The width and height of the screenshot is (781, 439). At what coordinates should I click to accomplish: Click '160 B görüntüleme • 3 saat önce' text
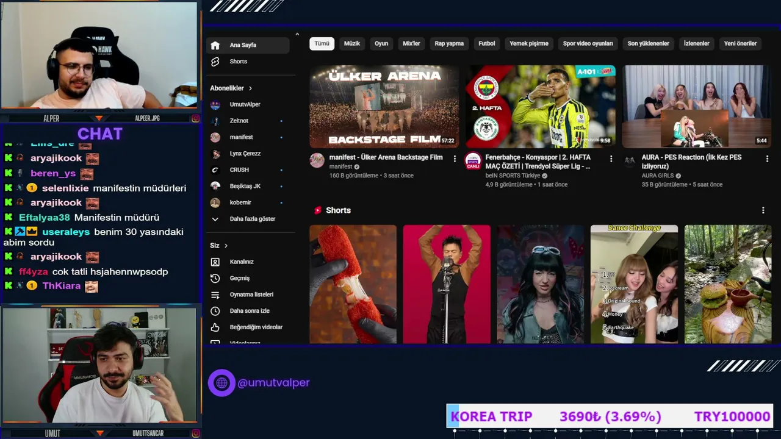coord(372,176)
